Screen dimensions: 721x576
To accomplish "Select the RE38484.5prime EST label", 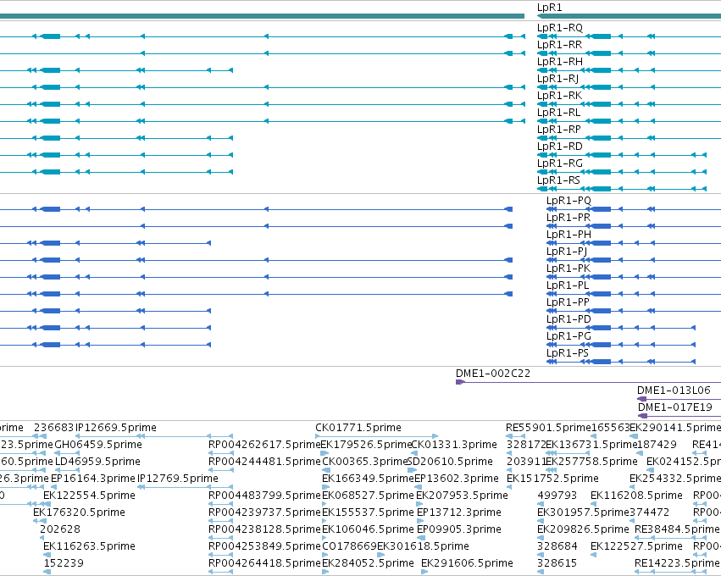I will [x=677, y=530].
